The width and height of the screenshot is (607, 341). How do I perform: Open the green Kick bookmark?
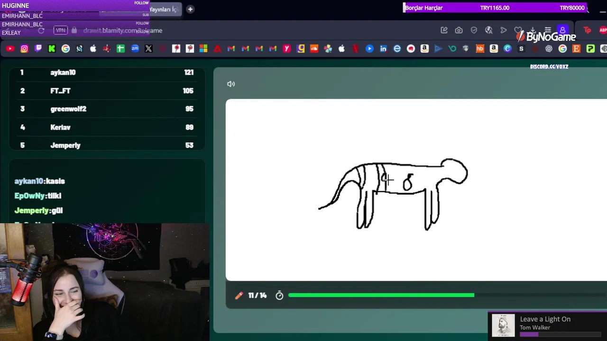coord(52,48)
